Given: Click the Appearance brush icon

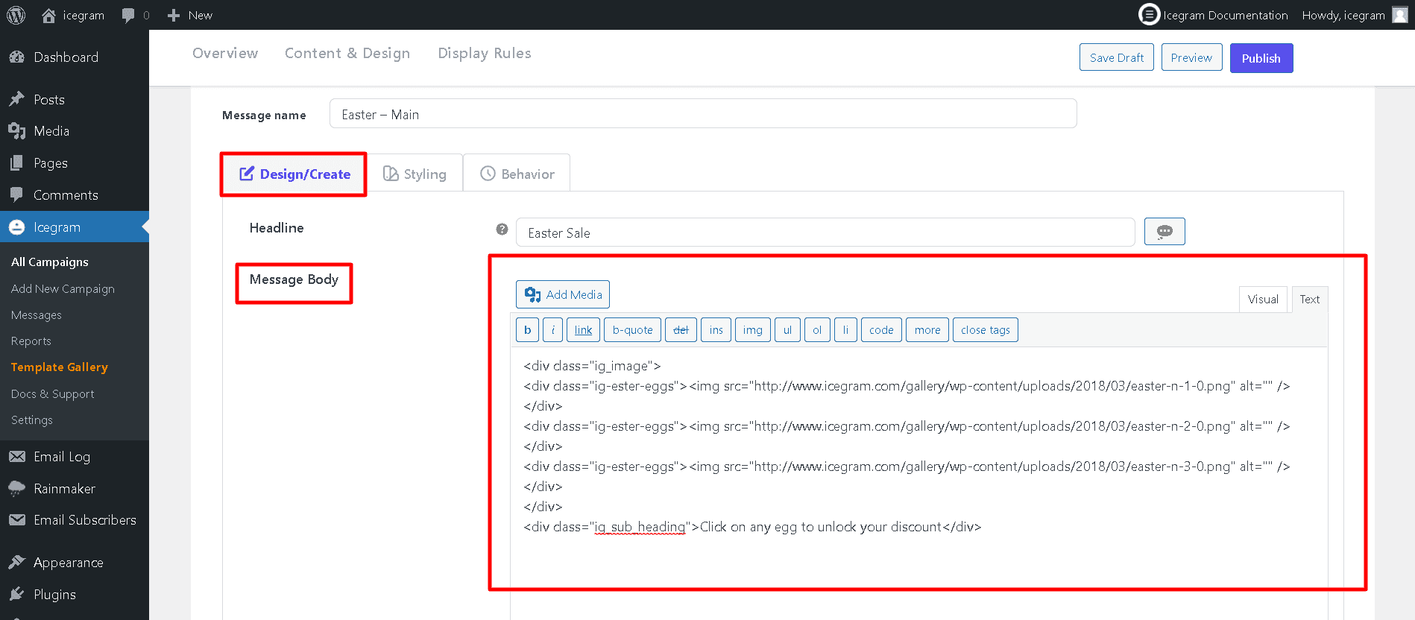Looking at the screenshot, I should pyautogui.click(x=16, y=563).
